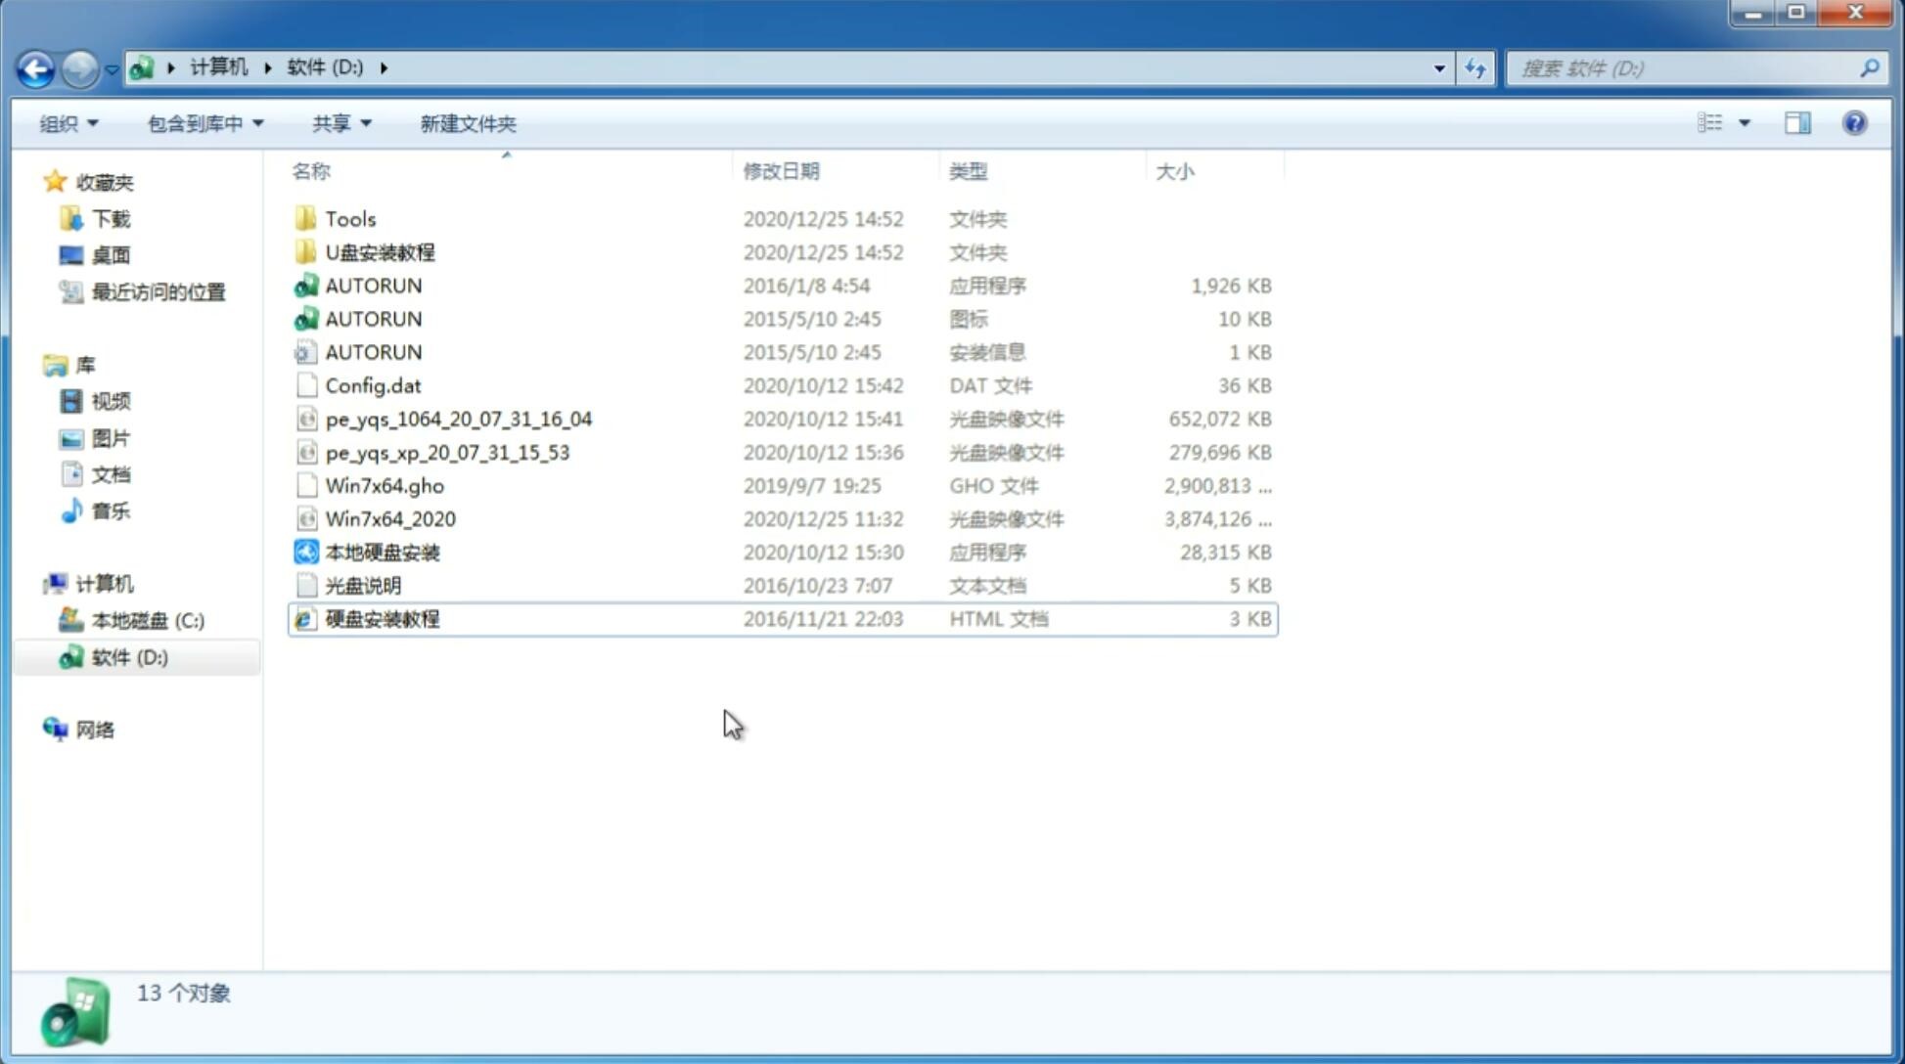Open pe_yqs_1064 disc image file
1905x1064 pixels.
[x=458, y=419]
